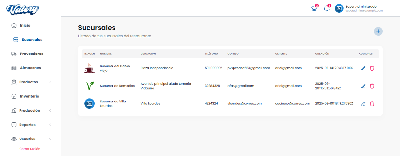
Task: Delete Sucursal de Remedios trash icon
Action: [x=372, y=86]
